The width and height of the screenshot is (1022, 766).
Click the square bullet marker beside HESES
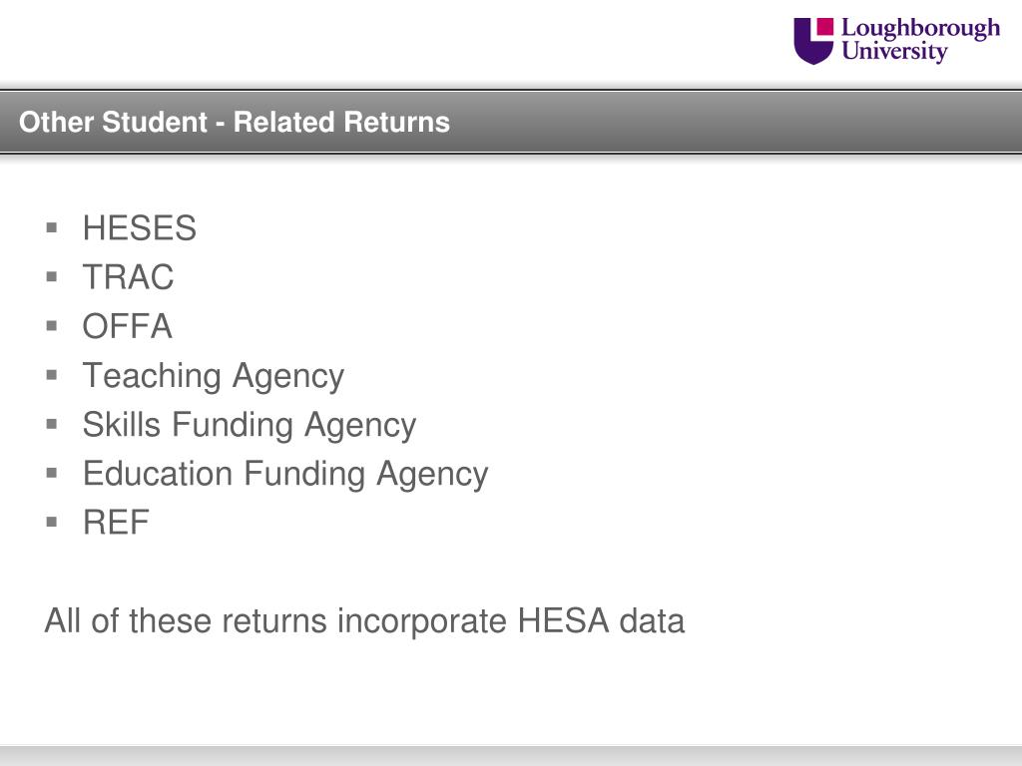click(x=52, y=228)
